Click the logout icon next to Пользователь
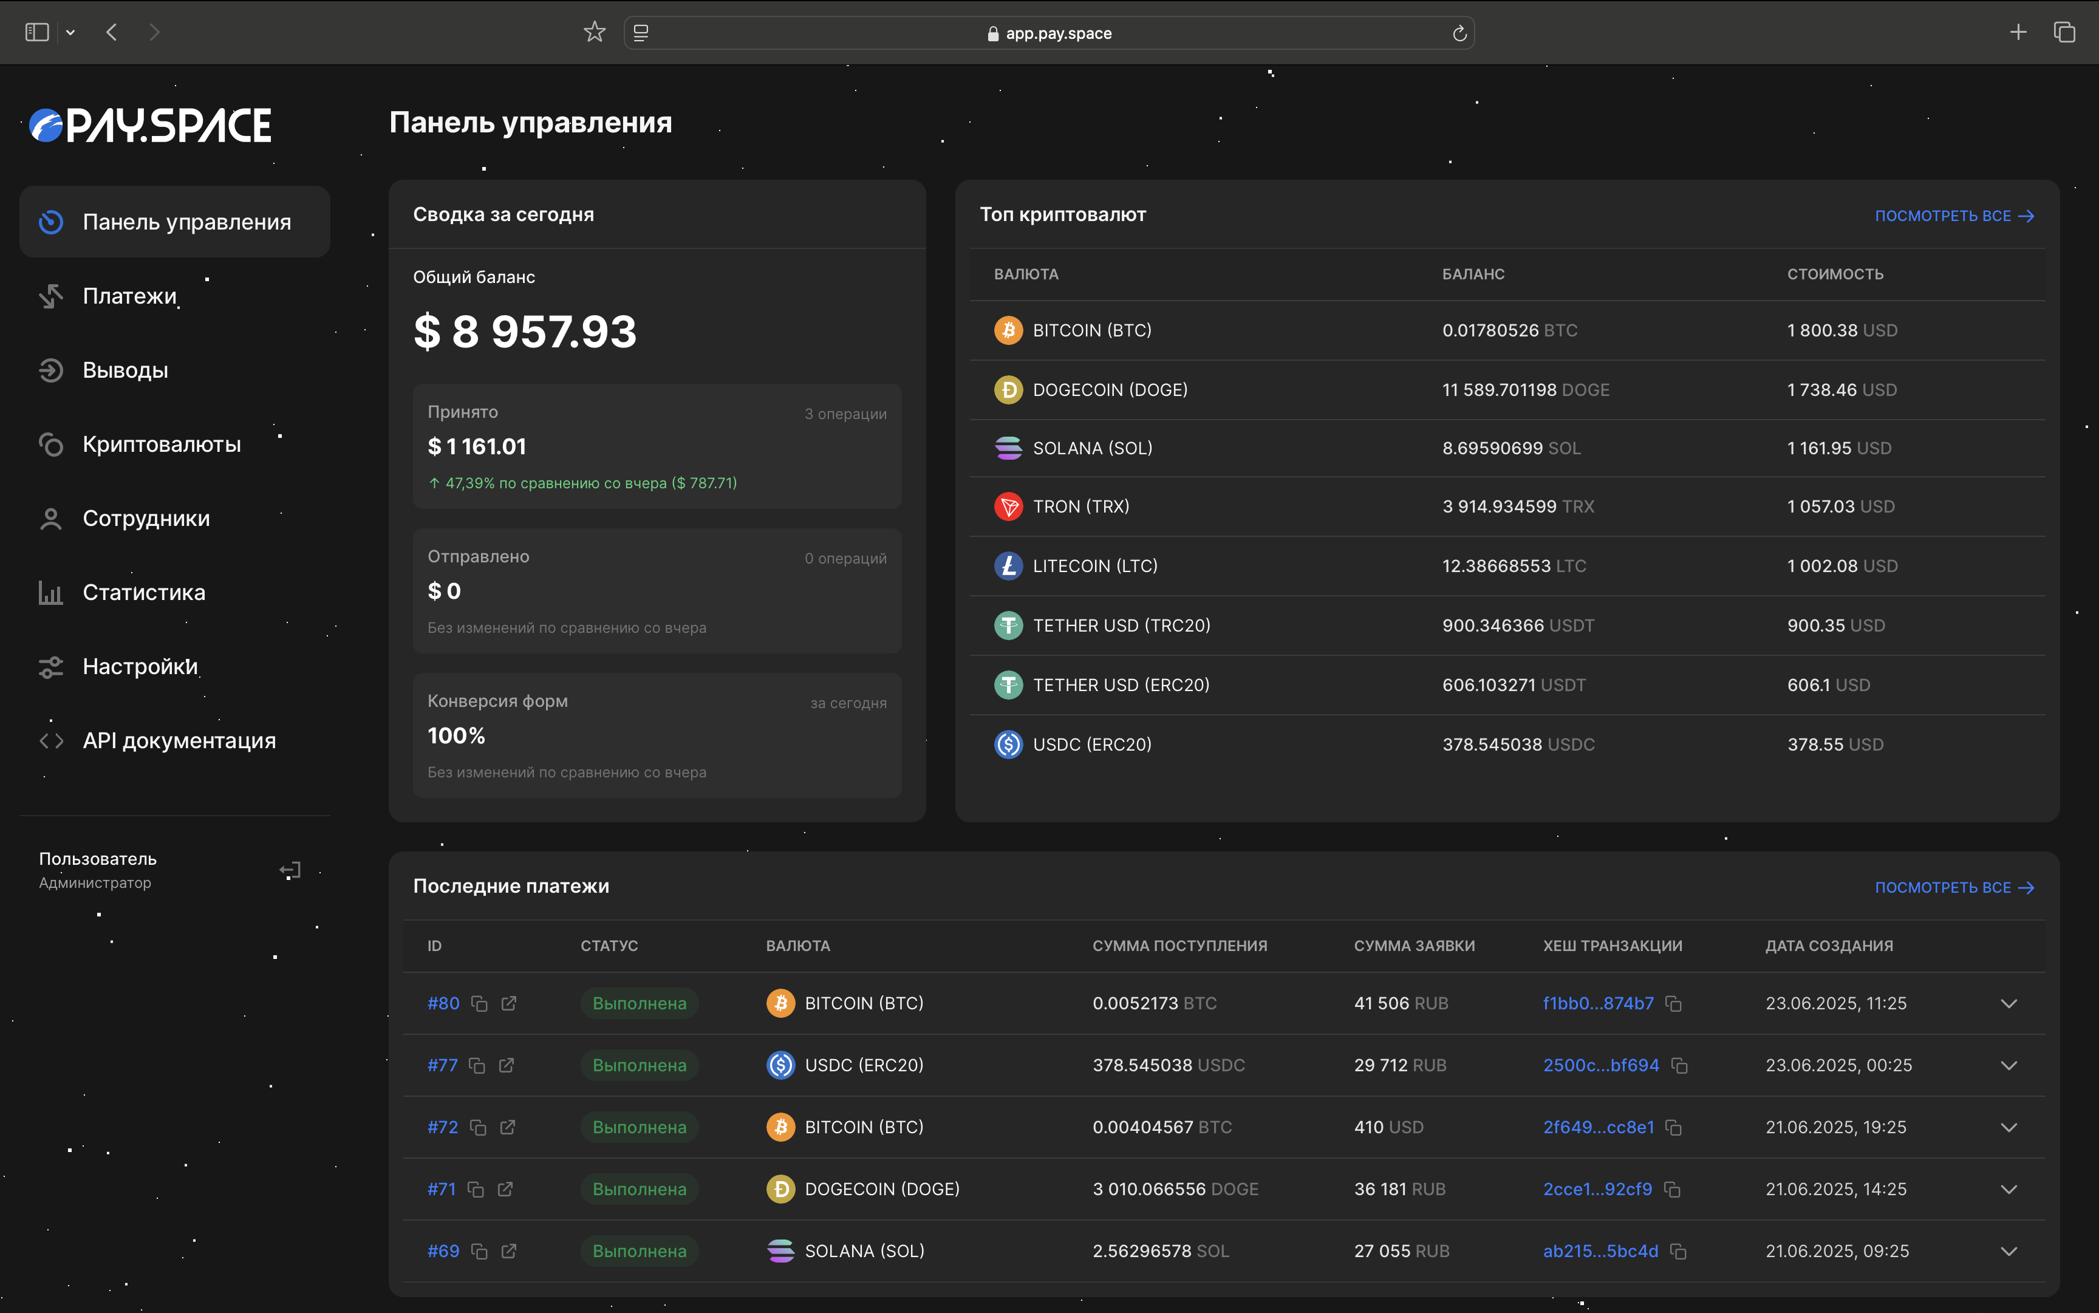Viewport: 2099px width, 1313px height. point(290,870)
